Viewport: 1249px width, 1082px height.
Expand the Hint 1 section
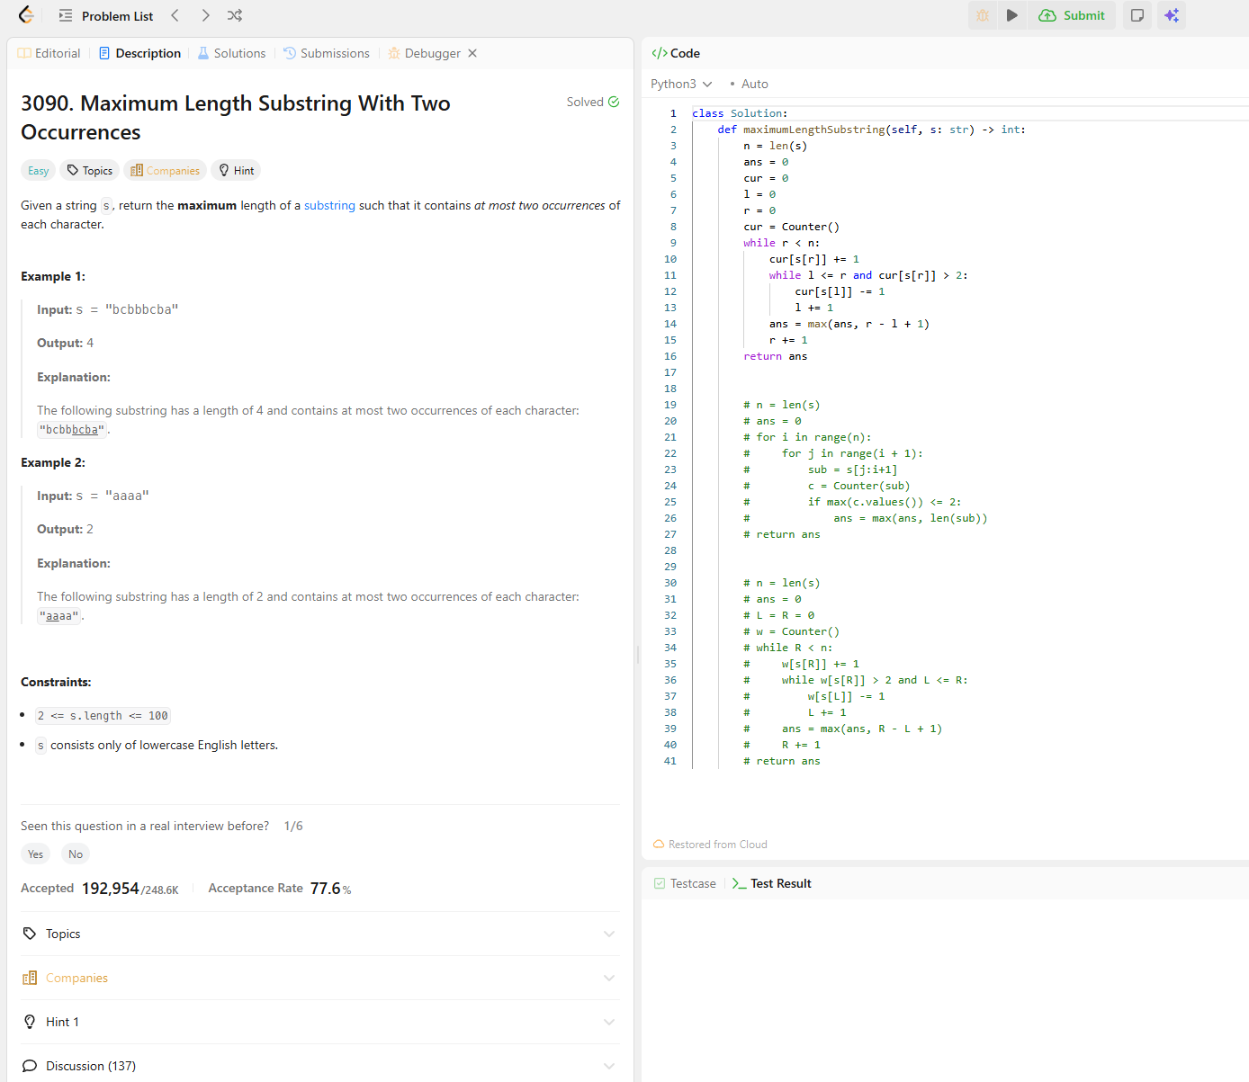pyautogui.click(x=319, y=1022)
